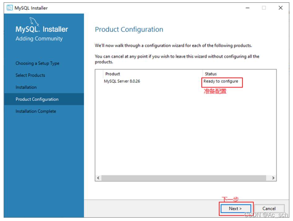Image resolution: width=293 pixels, height=221 pixels.
Task: Open the Installation Complete step
Action: pos(36,111)
